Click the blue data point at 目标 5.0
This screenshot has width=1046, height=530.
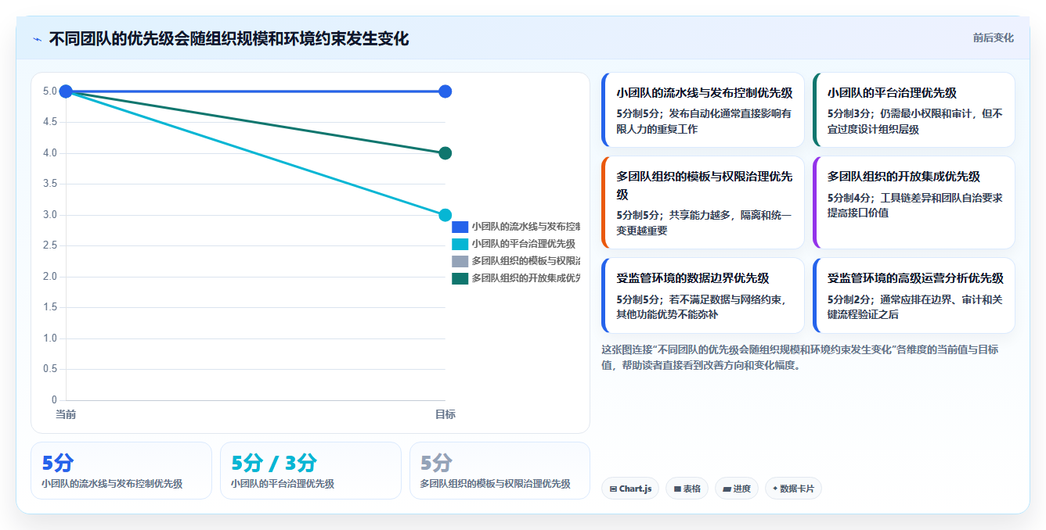(445, 91)
